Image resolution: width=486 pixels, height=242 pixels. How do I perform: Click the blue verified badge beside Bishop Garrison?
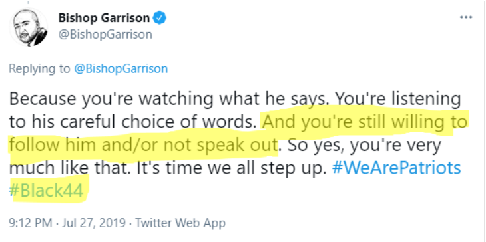pyautogui.click(x=160, y=18)
